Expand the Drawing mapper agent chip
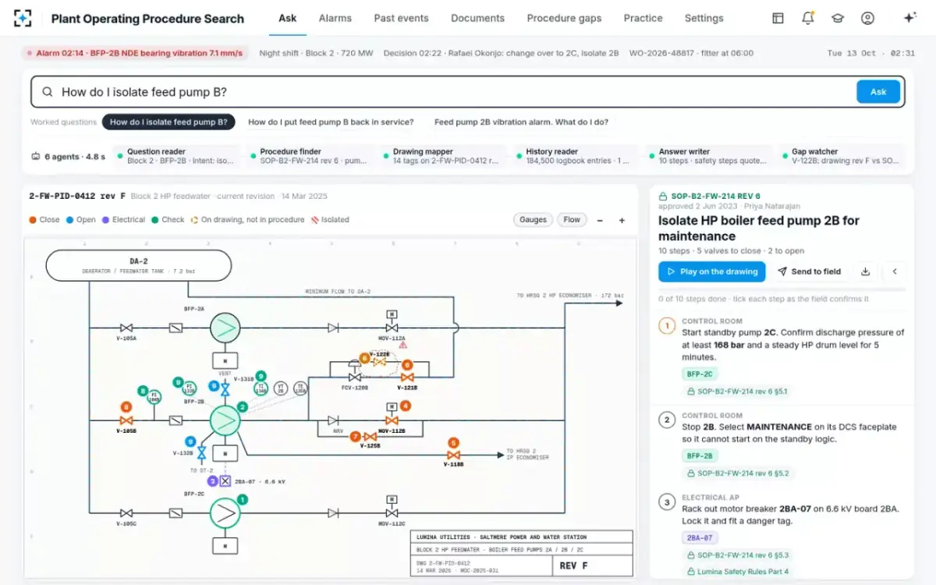 [442, 156]
